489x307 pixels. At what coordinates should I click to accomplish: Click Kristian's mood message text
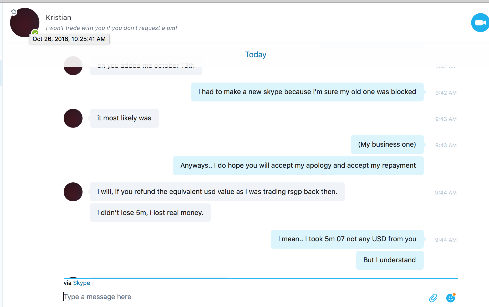pos(111,28)
